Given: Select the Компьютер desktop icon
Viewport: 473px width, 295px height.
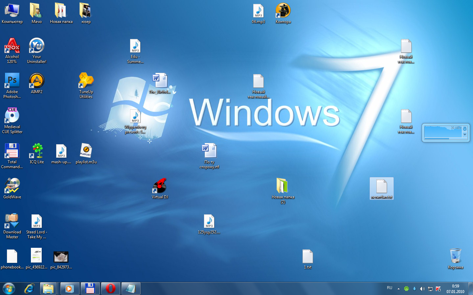Looking at the screenshot, I should 12,13.
